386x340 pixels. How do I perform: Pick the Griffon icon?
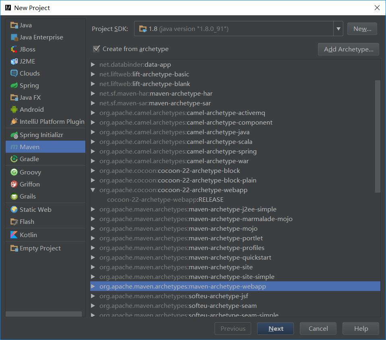point(14,184)
